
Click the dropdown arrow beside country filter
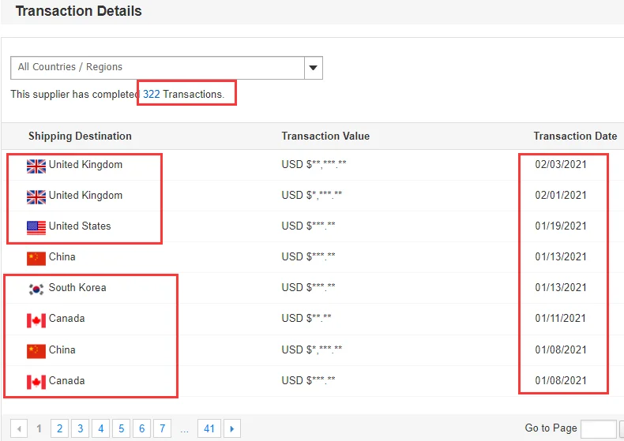click(x=314, y=68)
